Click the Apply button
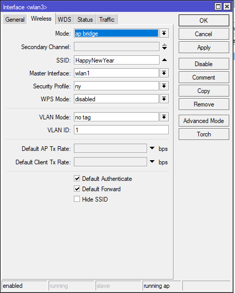Image resolution: width=235 pixels, height=293 pixels. 204,48
